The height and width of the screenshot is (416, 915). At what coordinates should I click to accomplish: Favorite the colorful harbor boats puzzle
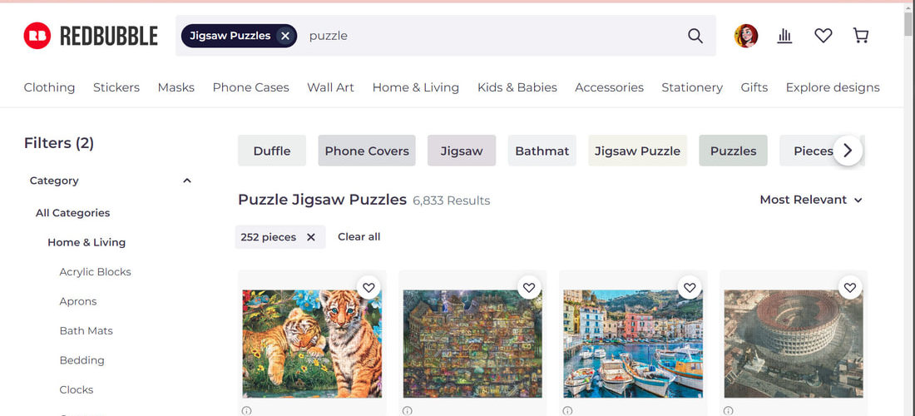tap(690, 288)
